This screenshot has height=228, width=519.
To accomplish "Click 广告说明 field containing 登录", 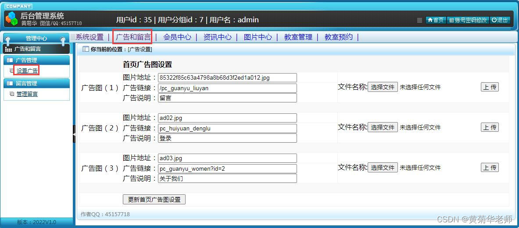I will (227, 138).
